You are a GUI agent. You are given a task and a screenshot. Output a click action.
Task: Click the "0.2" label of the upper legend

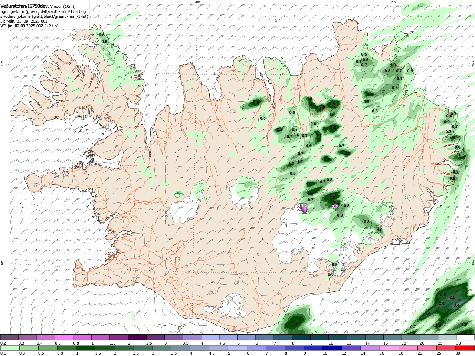[x=3, y=343]
